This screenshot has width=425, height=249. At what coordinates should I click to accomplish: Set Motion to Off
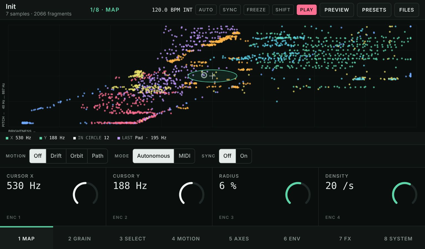tap(38, 156)
